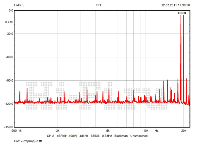Click the dBRel(1.108V) reference text
The width and height of the screenshot is (197, 148).
pyautogui.click(x=67, y=136)
